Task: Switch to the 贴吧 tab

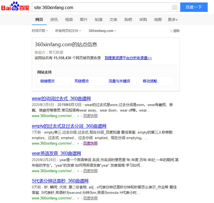Action: coord(128,20)
